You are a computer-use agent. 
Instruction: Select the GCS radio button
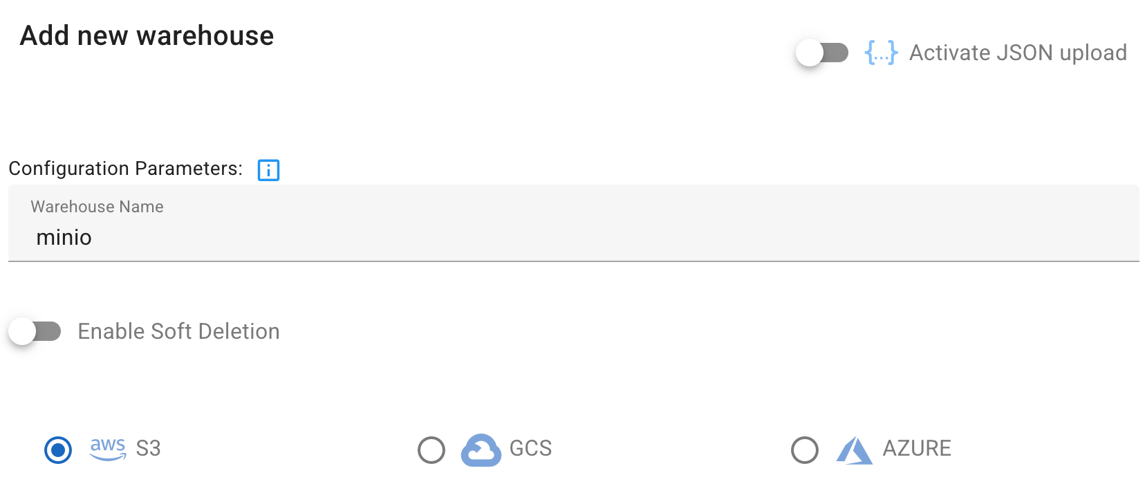(431, 450)
